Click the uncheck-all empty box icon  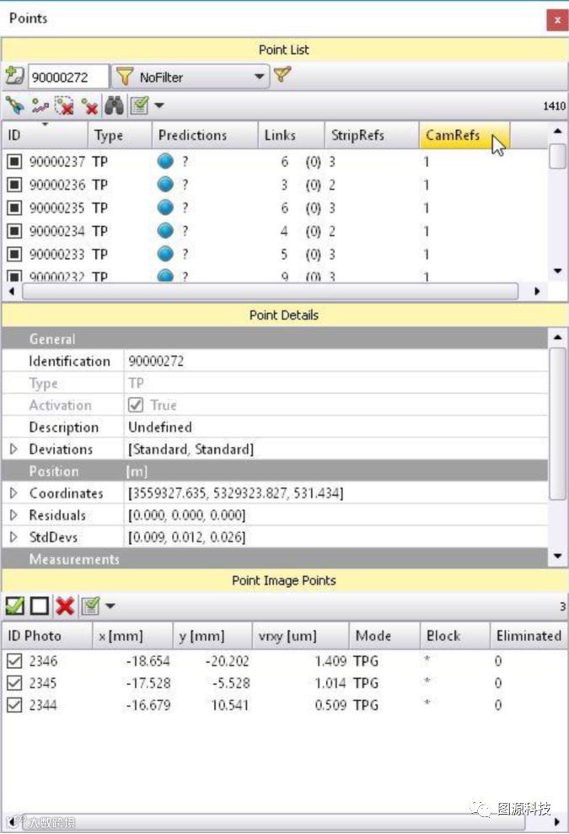click(x=40, y=605)
